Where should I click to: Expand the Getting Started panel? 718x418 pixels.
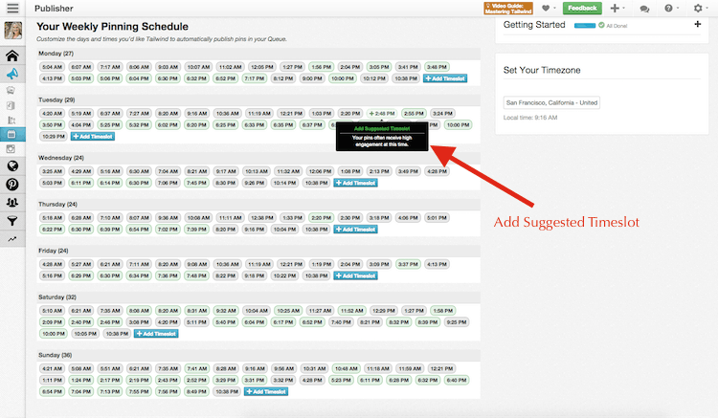(697, 24)
